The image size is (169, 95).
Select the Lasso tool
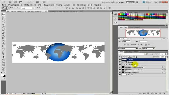click(3, 19)
